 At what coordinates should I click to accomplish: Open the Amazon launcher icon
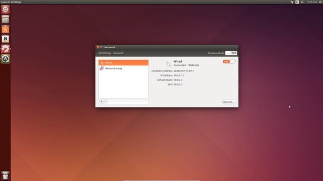[x=6, y=39]
